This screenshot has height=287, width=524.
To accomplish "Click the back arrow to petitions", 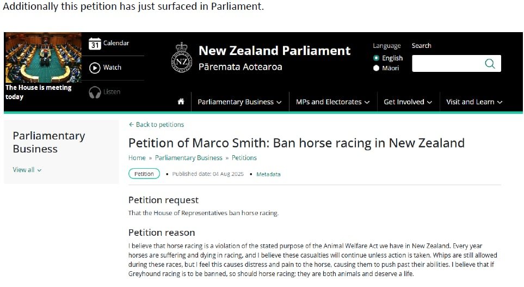I will (131, 124).
